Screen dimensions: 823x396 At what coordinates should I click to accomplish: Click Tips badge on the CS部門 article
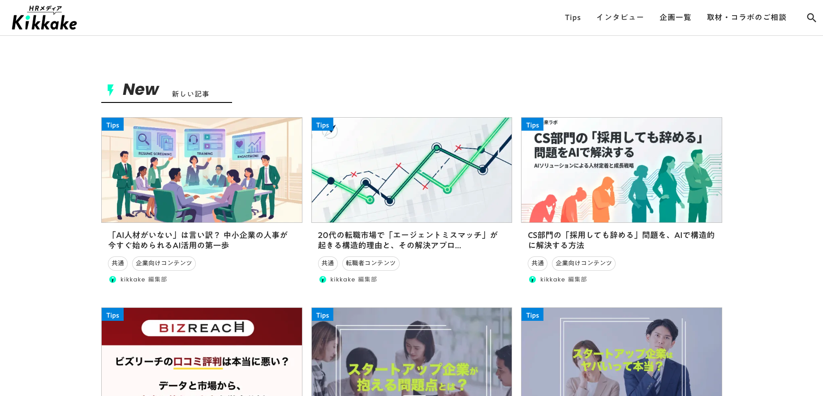tap(532, 124)
